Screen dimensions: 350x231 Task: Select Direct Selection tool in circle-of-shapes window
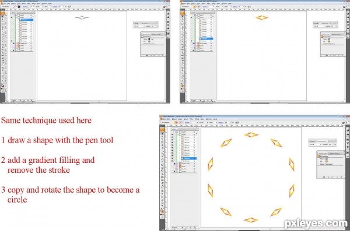162,136
